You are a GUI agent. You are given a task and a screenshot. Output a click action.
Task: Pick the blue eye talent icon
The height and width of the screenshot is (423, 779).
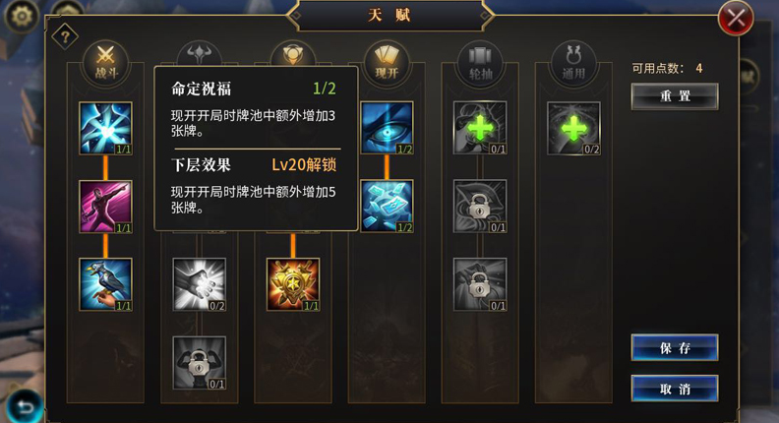[x=387, y=128]
